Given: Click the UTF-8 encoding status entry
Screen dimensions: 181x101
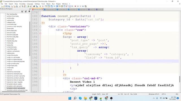Looking at the screenshot, I should coord(163,94).
